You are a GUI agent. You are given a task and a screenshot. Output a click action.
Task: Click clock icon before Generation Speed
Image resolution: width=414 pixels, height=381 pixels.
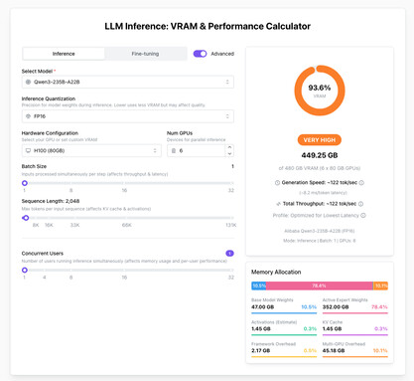(x=277, y=183)
